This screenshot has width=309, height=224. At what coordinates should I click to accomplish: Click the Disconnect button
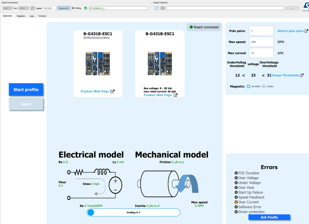tap(64, 8)
